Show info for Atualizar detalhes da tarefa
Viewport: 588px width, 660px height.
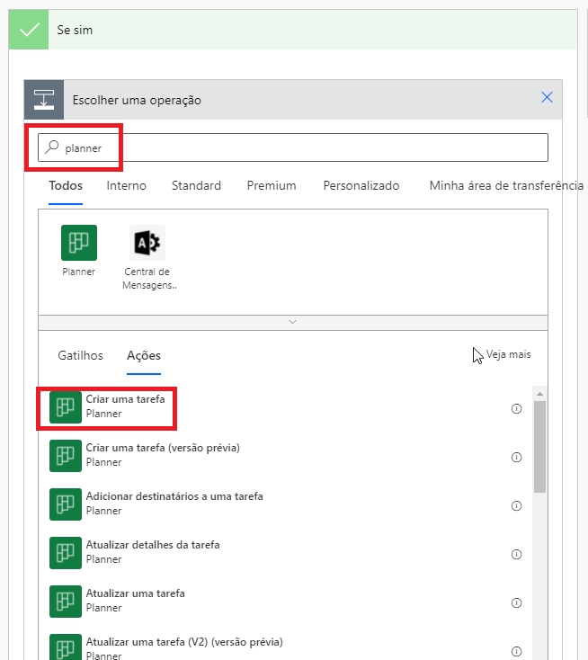(x=516, y=555)
